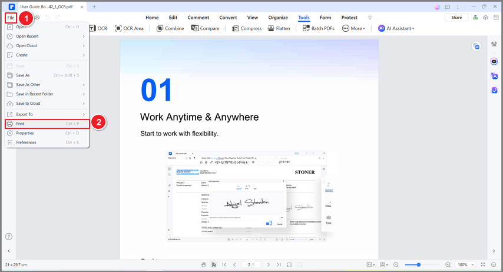Expand Save in Recent Folder submenu

coord(47,94)
